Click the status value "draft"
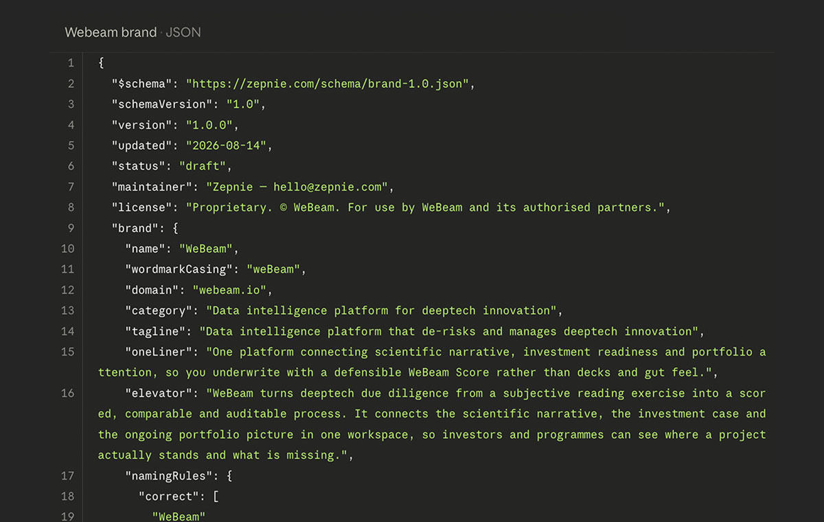This screenshot has width=824, height=522. [x=203, y=166]
